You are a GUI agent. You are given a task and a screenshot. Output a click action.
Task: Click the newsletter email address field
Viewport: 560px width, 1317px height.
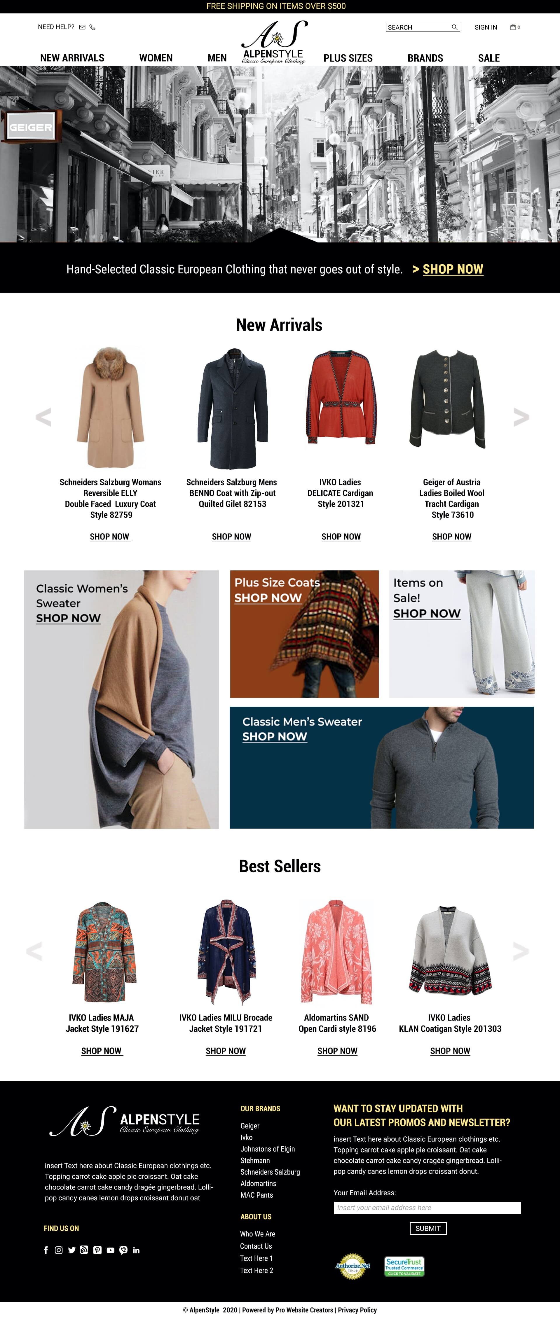point(428,1207)
